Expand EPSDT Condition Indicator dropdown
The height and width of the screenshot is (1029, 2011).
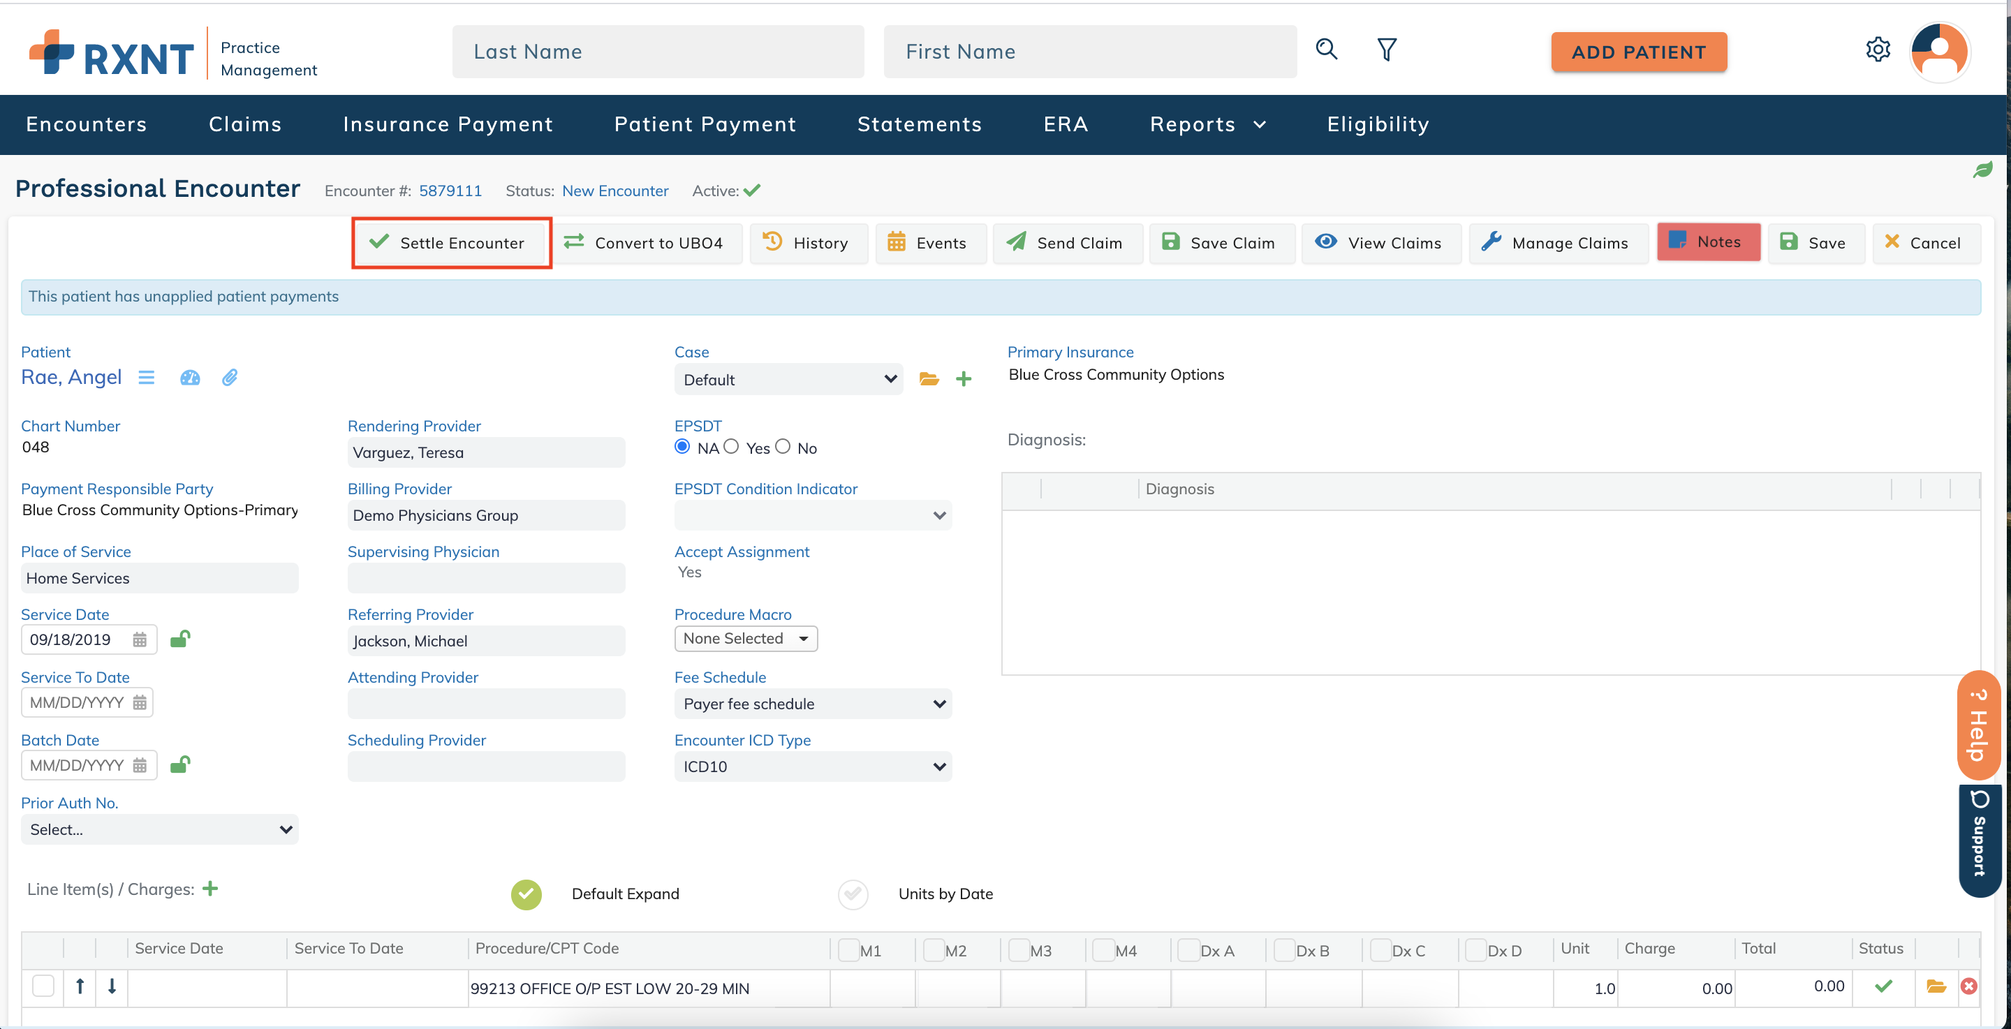(813, 515)
